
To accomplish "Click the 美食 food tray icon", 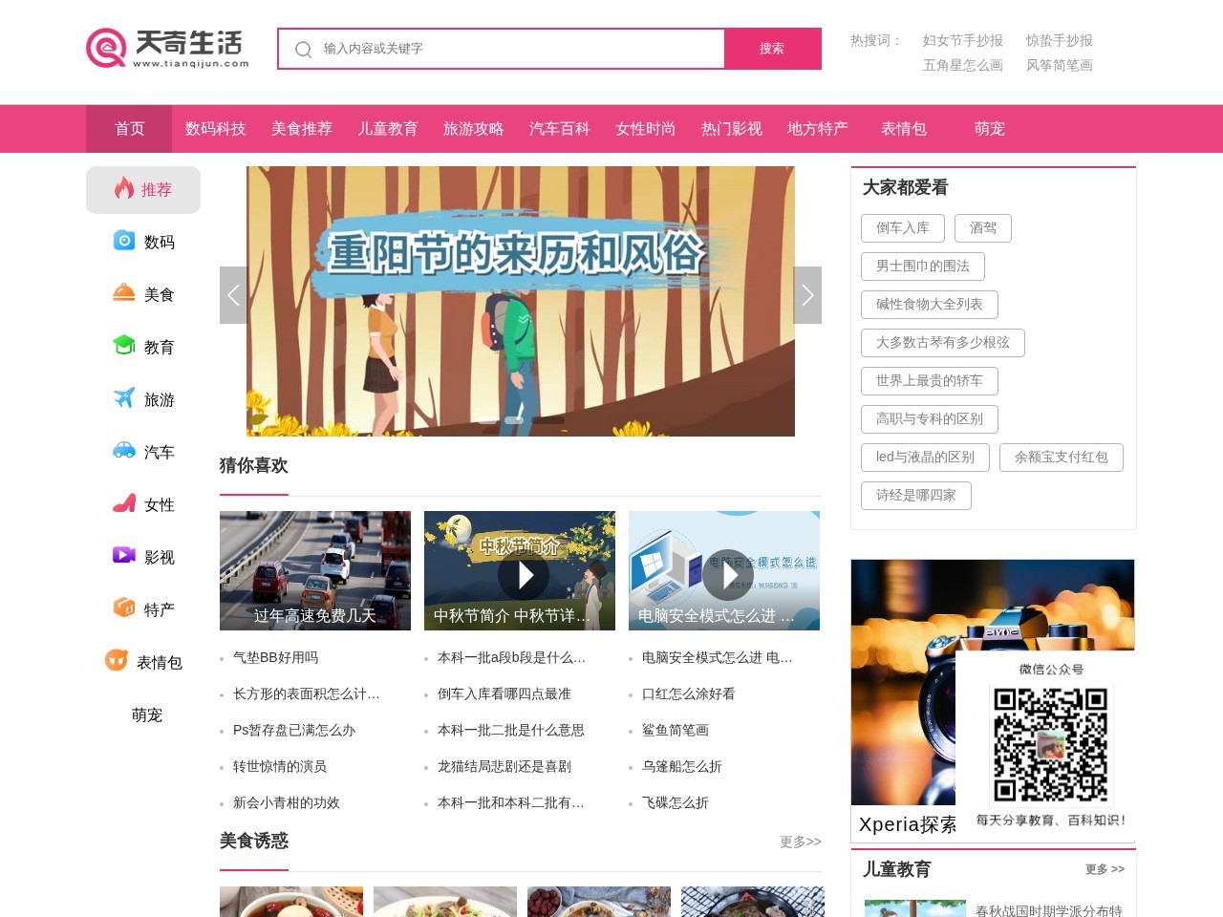I will pos(123,294).
